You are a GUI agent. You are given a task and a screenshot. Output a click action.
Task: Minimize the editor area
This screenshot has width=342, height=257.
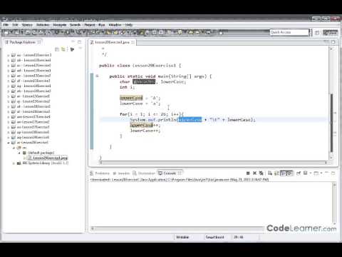point(327,41)
